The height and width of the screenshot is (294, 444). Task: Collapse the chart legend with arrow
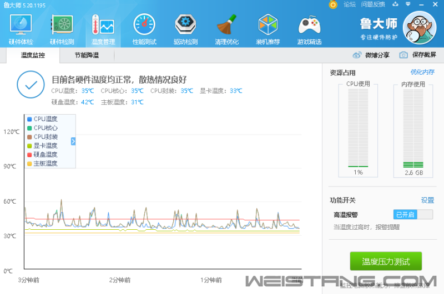(73, 141)
